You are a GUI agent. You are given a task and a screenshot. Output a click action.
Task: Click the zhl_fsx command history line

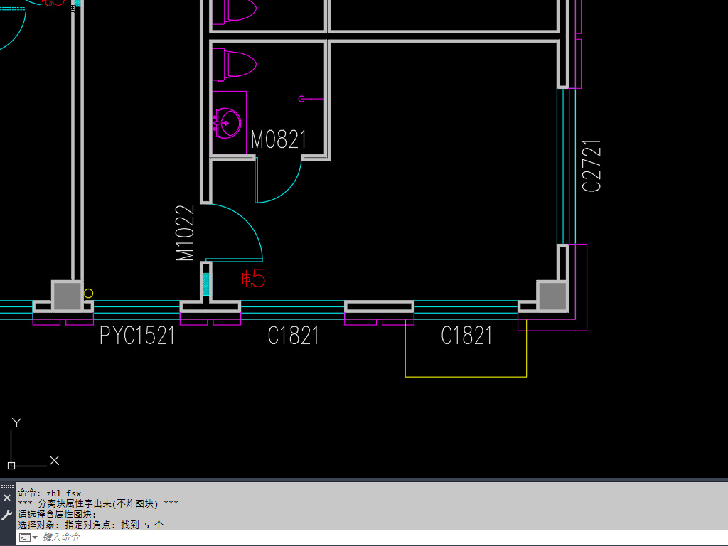pos(50,493)
